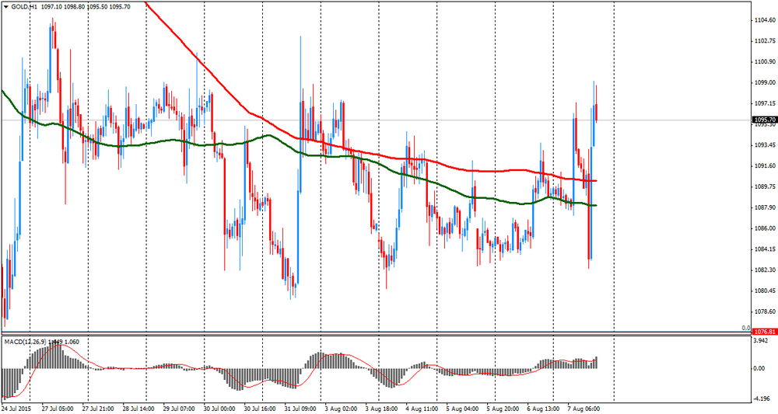The width and height of the screenshot is (778, 414).
Task: Click the 7 Aug 06:00 time label
Action: point(584,409)
